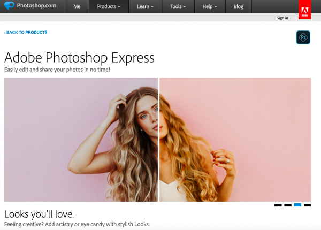Image resolution: width=321 pixels, height=230 pixels.
Task: Select the first carousel slide indicator
Action: [x=278, y=205]
